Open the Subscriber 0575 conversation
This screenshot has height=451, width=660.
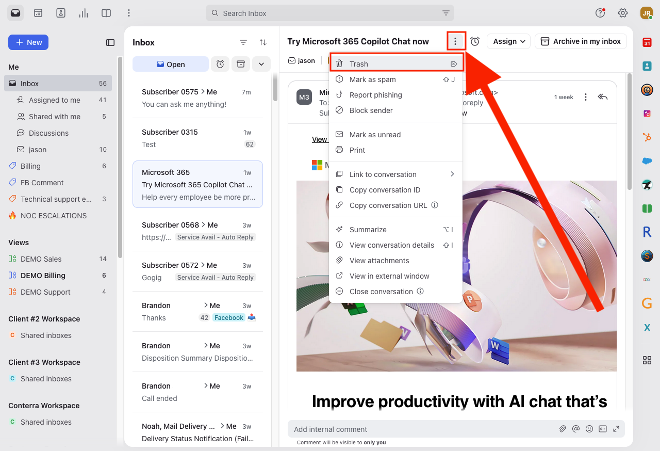[197, 98]
